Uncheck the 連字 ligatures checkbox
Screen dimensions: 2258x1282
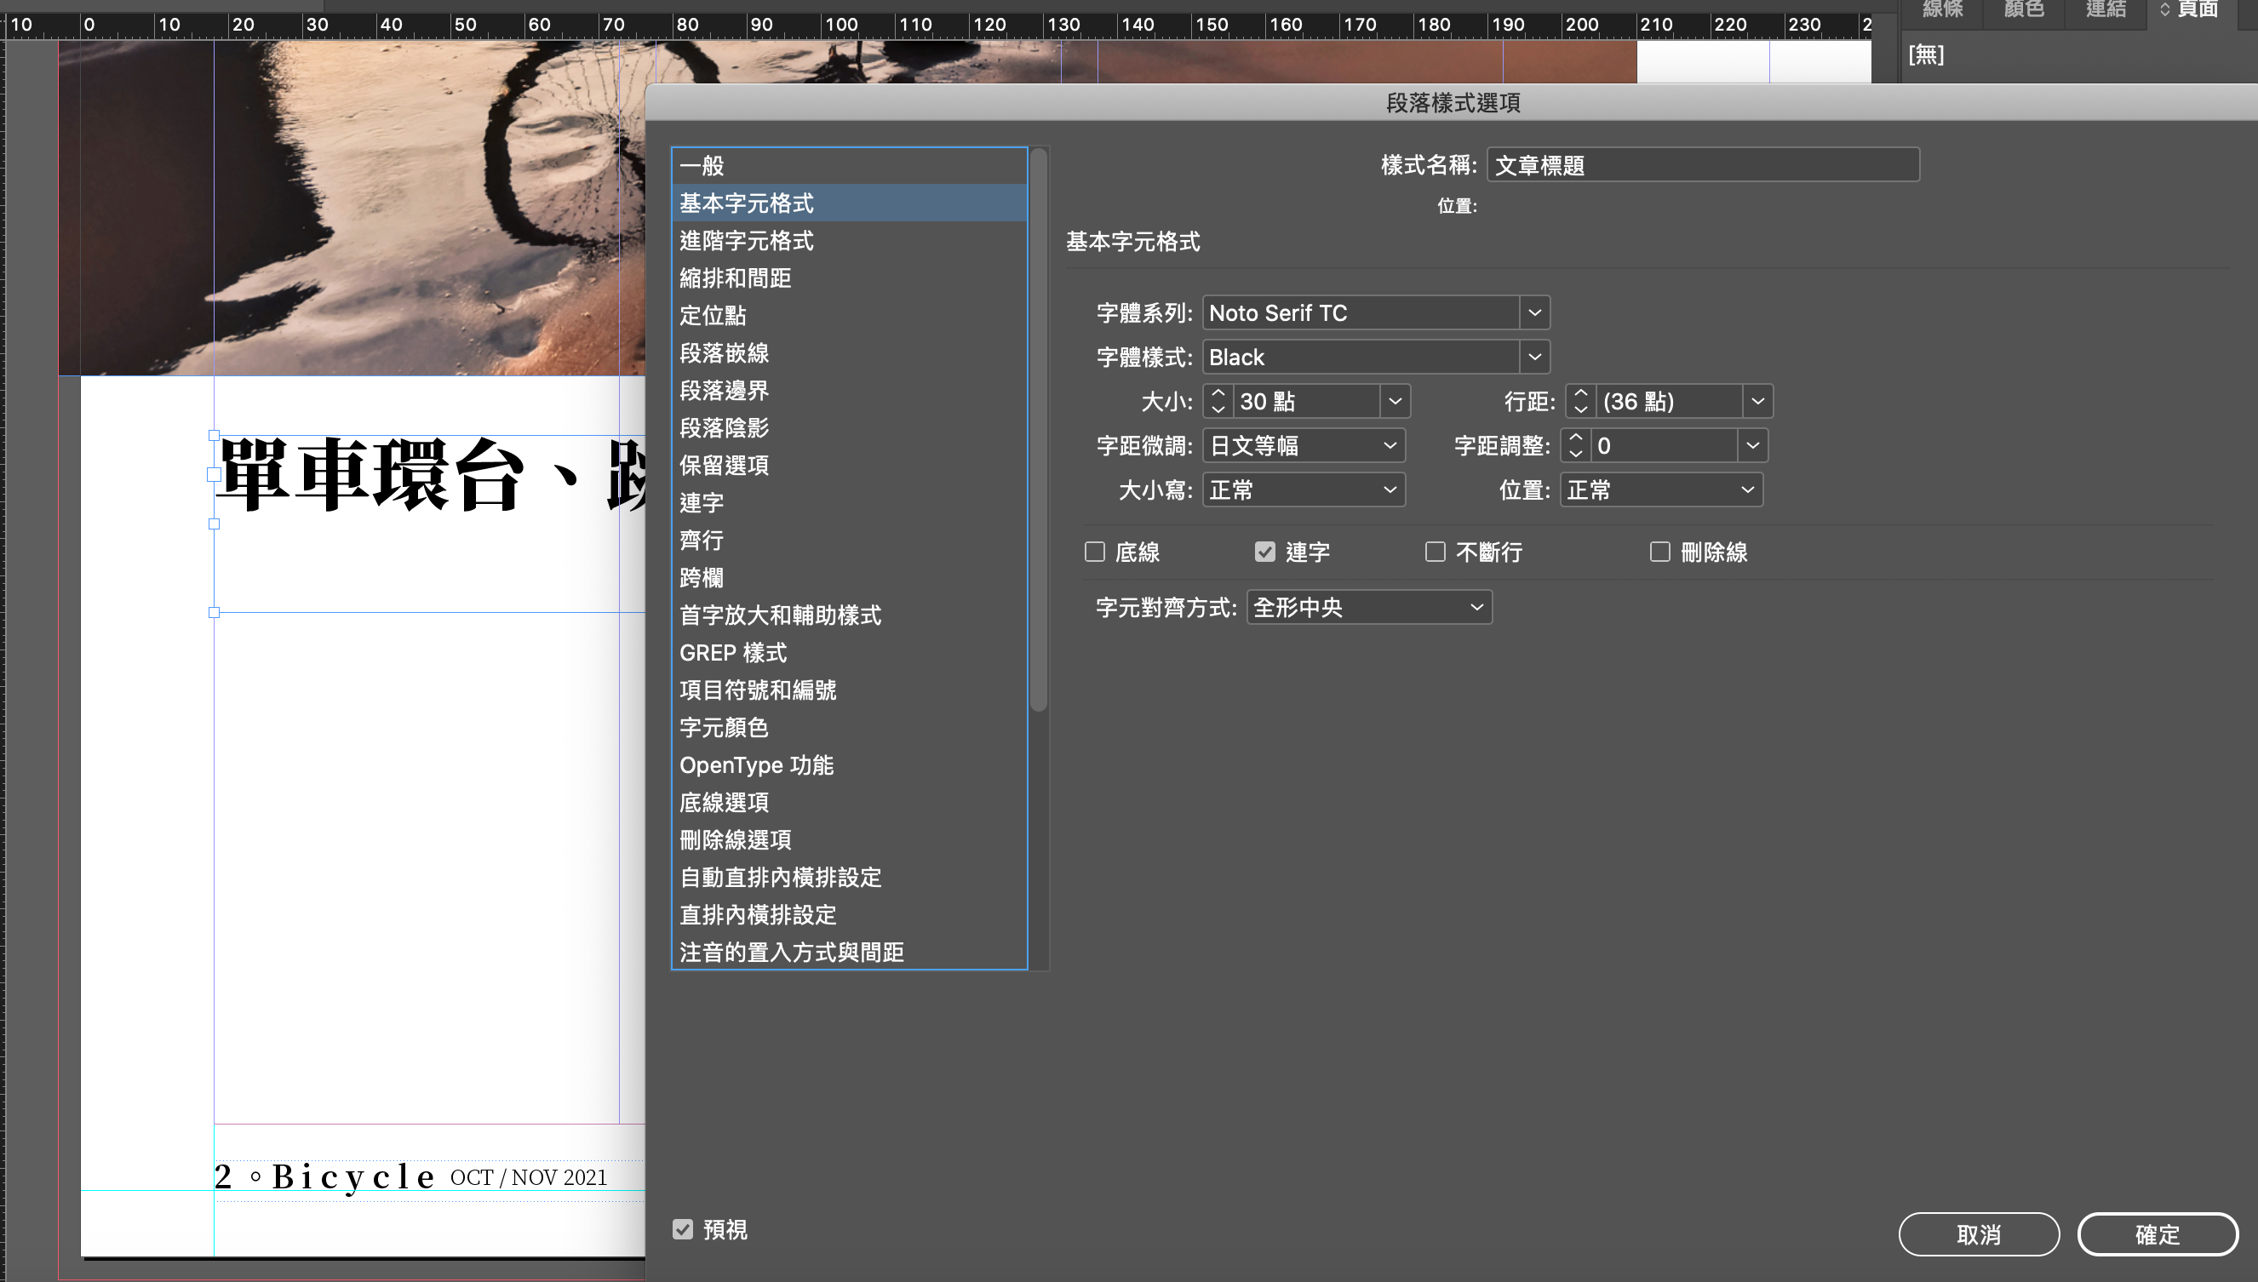1264,552
